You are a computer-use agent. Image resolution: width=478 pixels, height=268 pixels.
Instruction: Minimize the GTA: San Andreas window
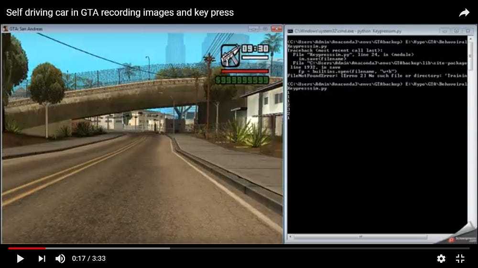coord(254,29)
